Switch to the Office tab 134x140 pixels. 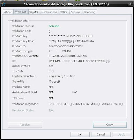tap(64, 12)
